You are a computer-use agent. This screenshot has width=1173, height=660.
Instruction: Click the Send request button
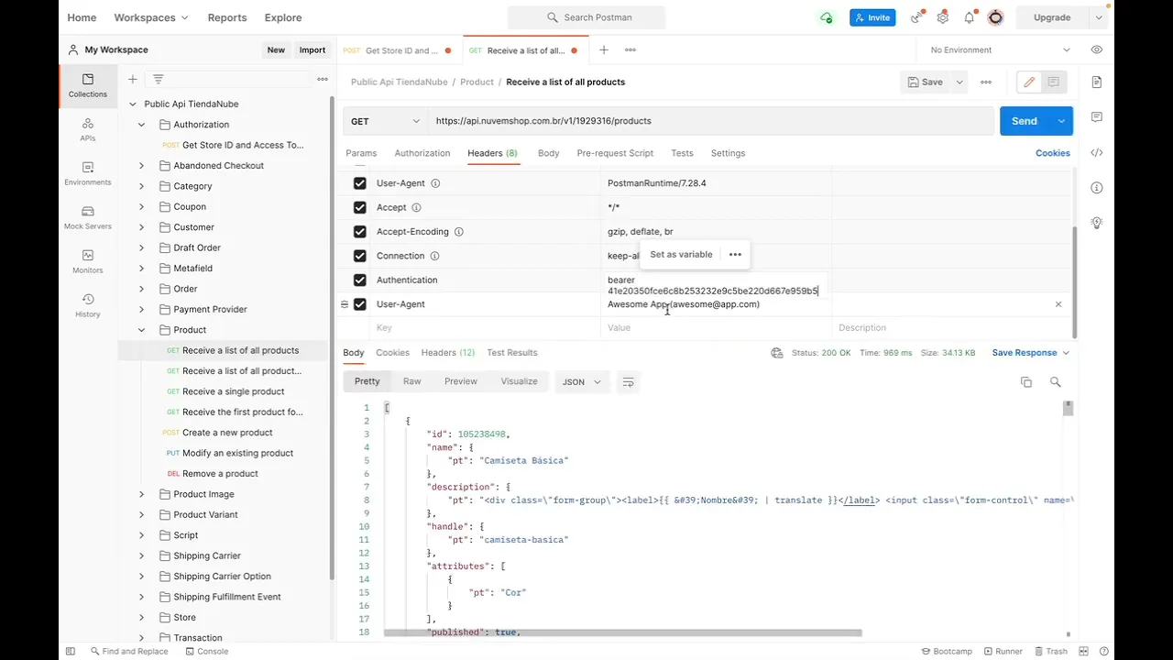click(1024, 121)
